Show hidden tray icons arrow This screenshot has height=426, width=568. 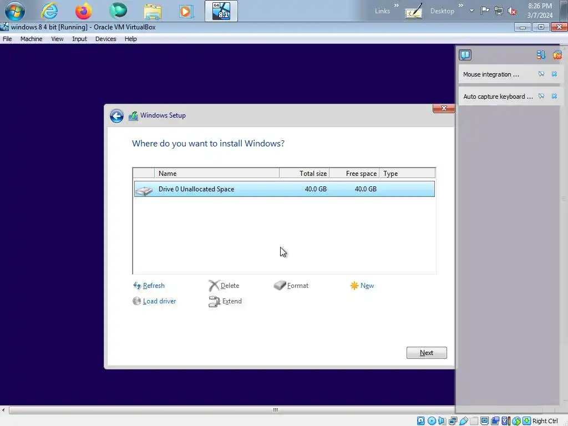[x=471, y=11]
